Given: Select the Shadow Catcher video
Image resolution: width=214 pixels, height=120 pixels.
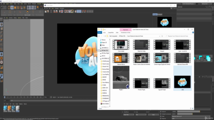Looking at the screenshot, I should (141, 59).
